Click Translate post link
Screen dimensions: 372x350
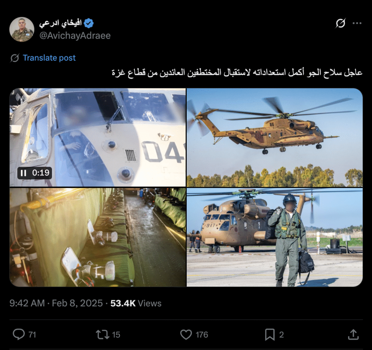pyautogui.click(x=49, y=58)
